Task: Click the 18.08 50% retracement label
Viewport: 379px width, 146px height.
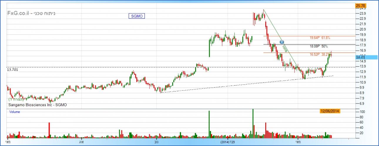Action: 318,46
